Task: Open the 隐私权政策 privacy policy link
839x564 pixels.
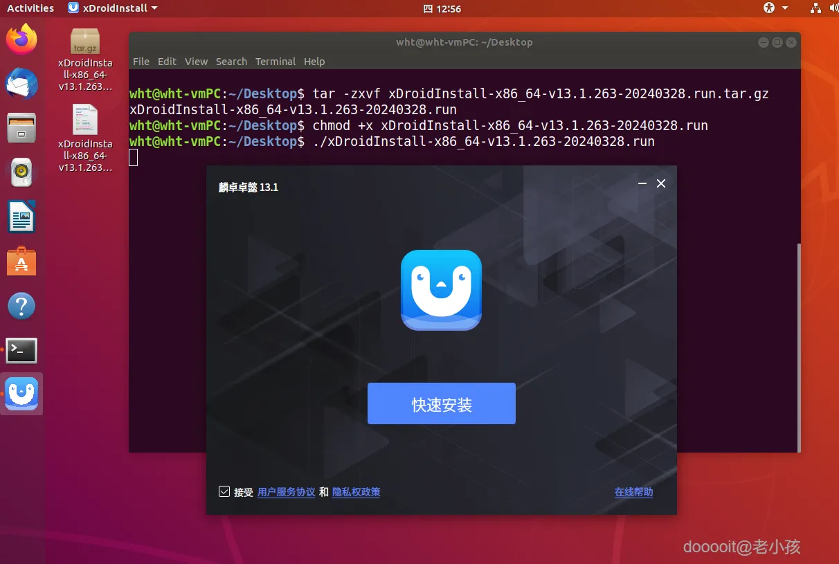Action: [x=356, y=492]
